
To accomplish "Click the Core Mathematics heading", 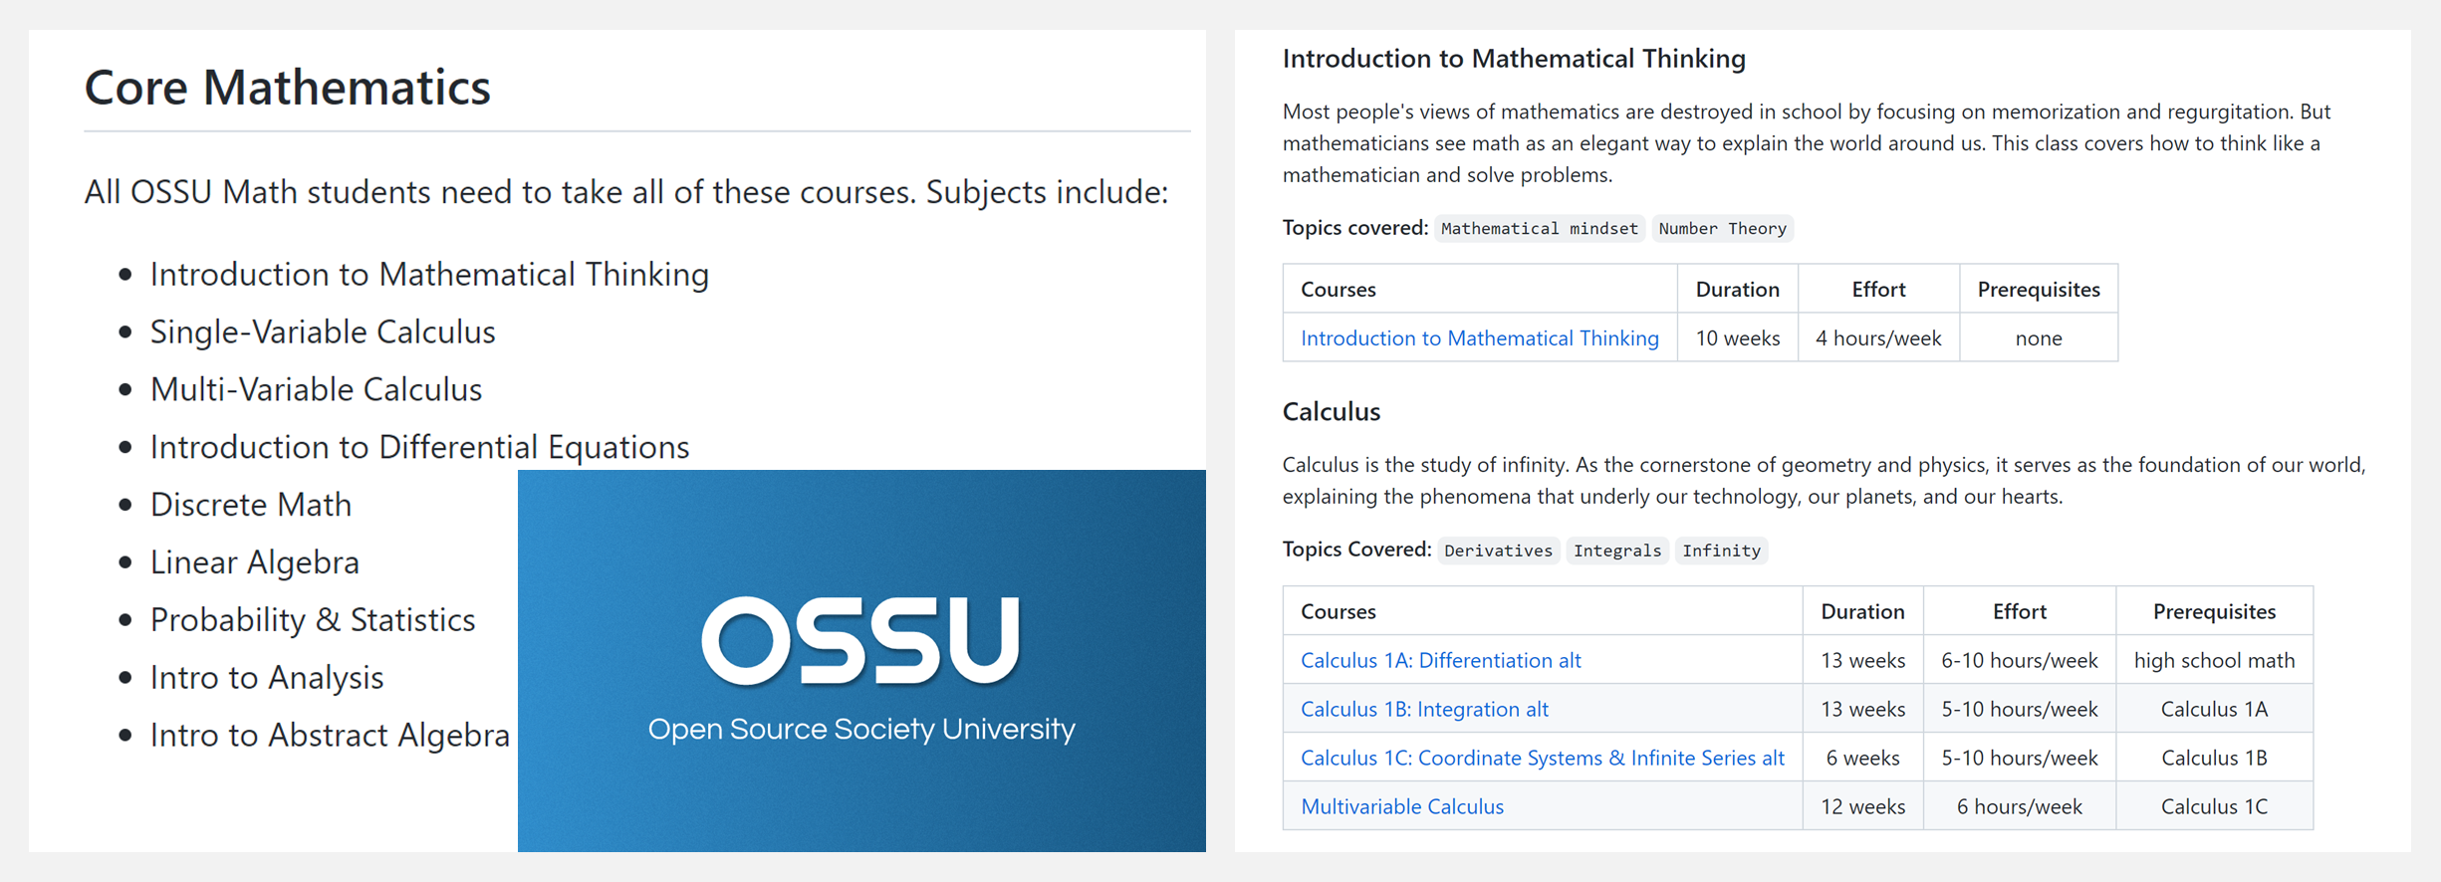I will (x=287, y=87).
